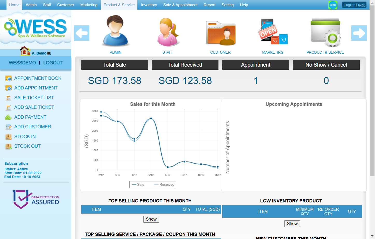
Task: Open the Help menu
Action: tap(244, 5)
